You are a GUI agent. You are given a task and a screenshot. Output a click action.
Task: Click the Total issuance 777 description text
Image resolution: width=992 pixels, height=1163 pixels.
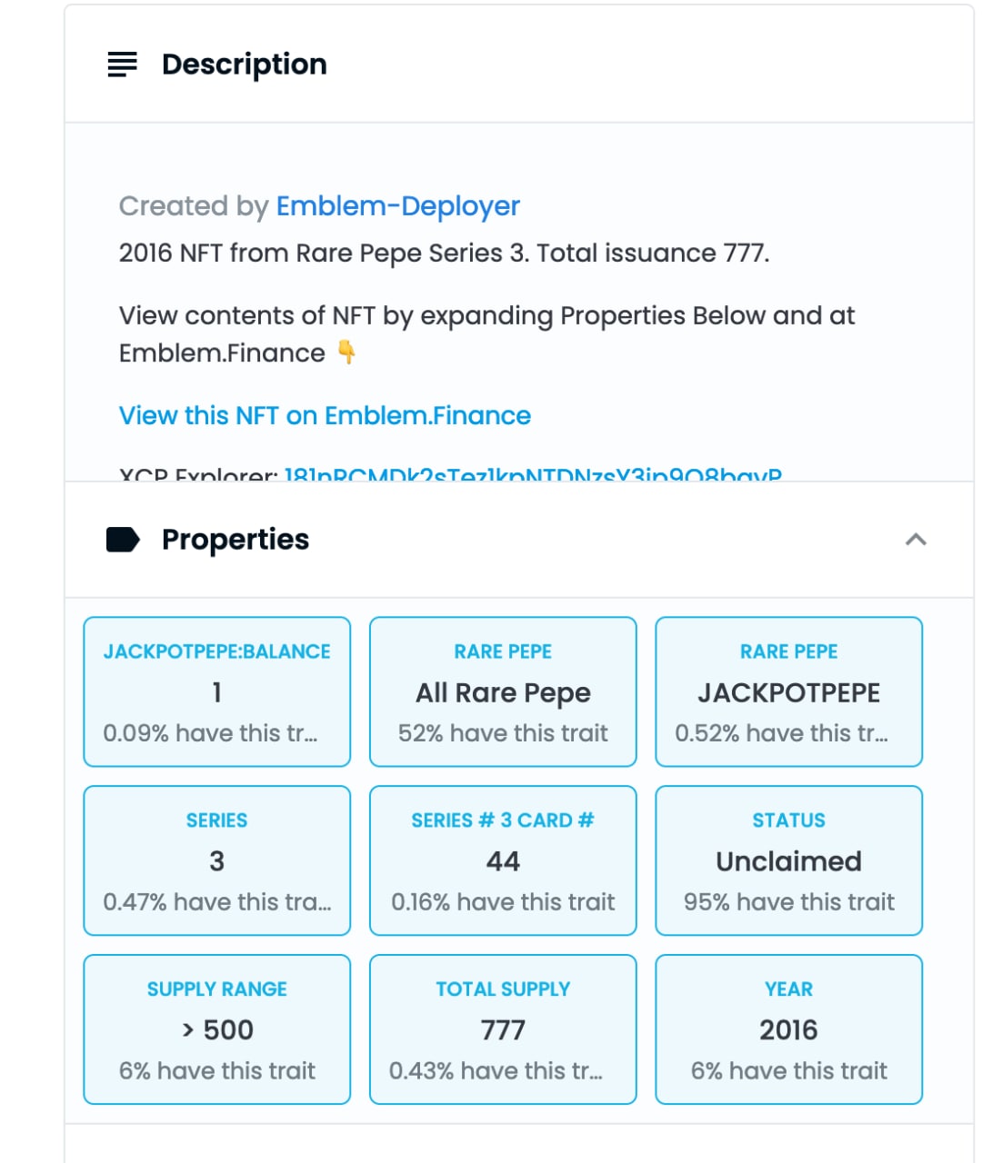point(653,253)
